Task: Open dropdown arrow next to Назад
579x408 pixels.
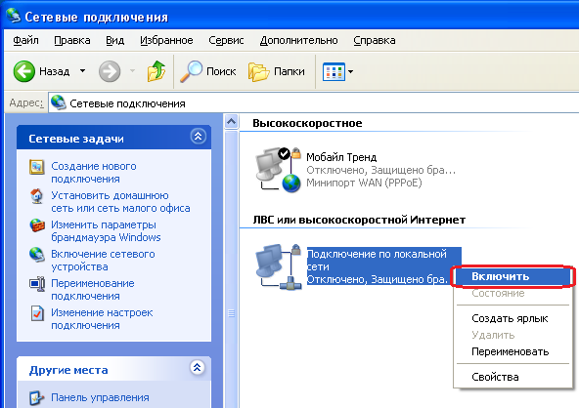Action: click(x=83, y=70)
